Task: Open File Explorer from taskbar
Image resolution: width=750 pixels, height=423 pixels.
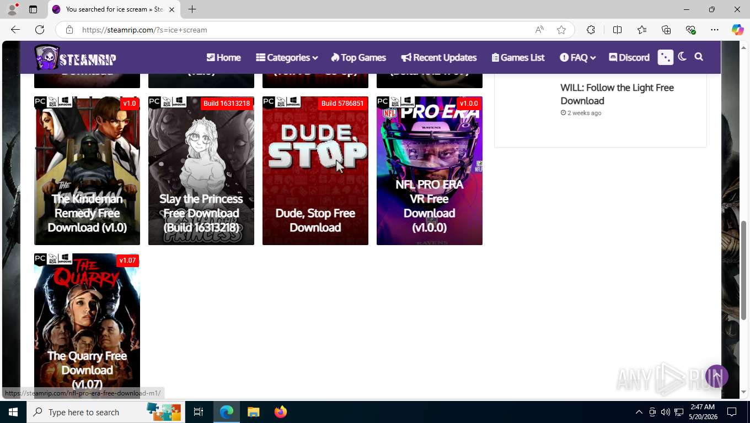Action: [253, 412]
